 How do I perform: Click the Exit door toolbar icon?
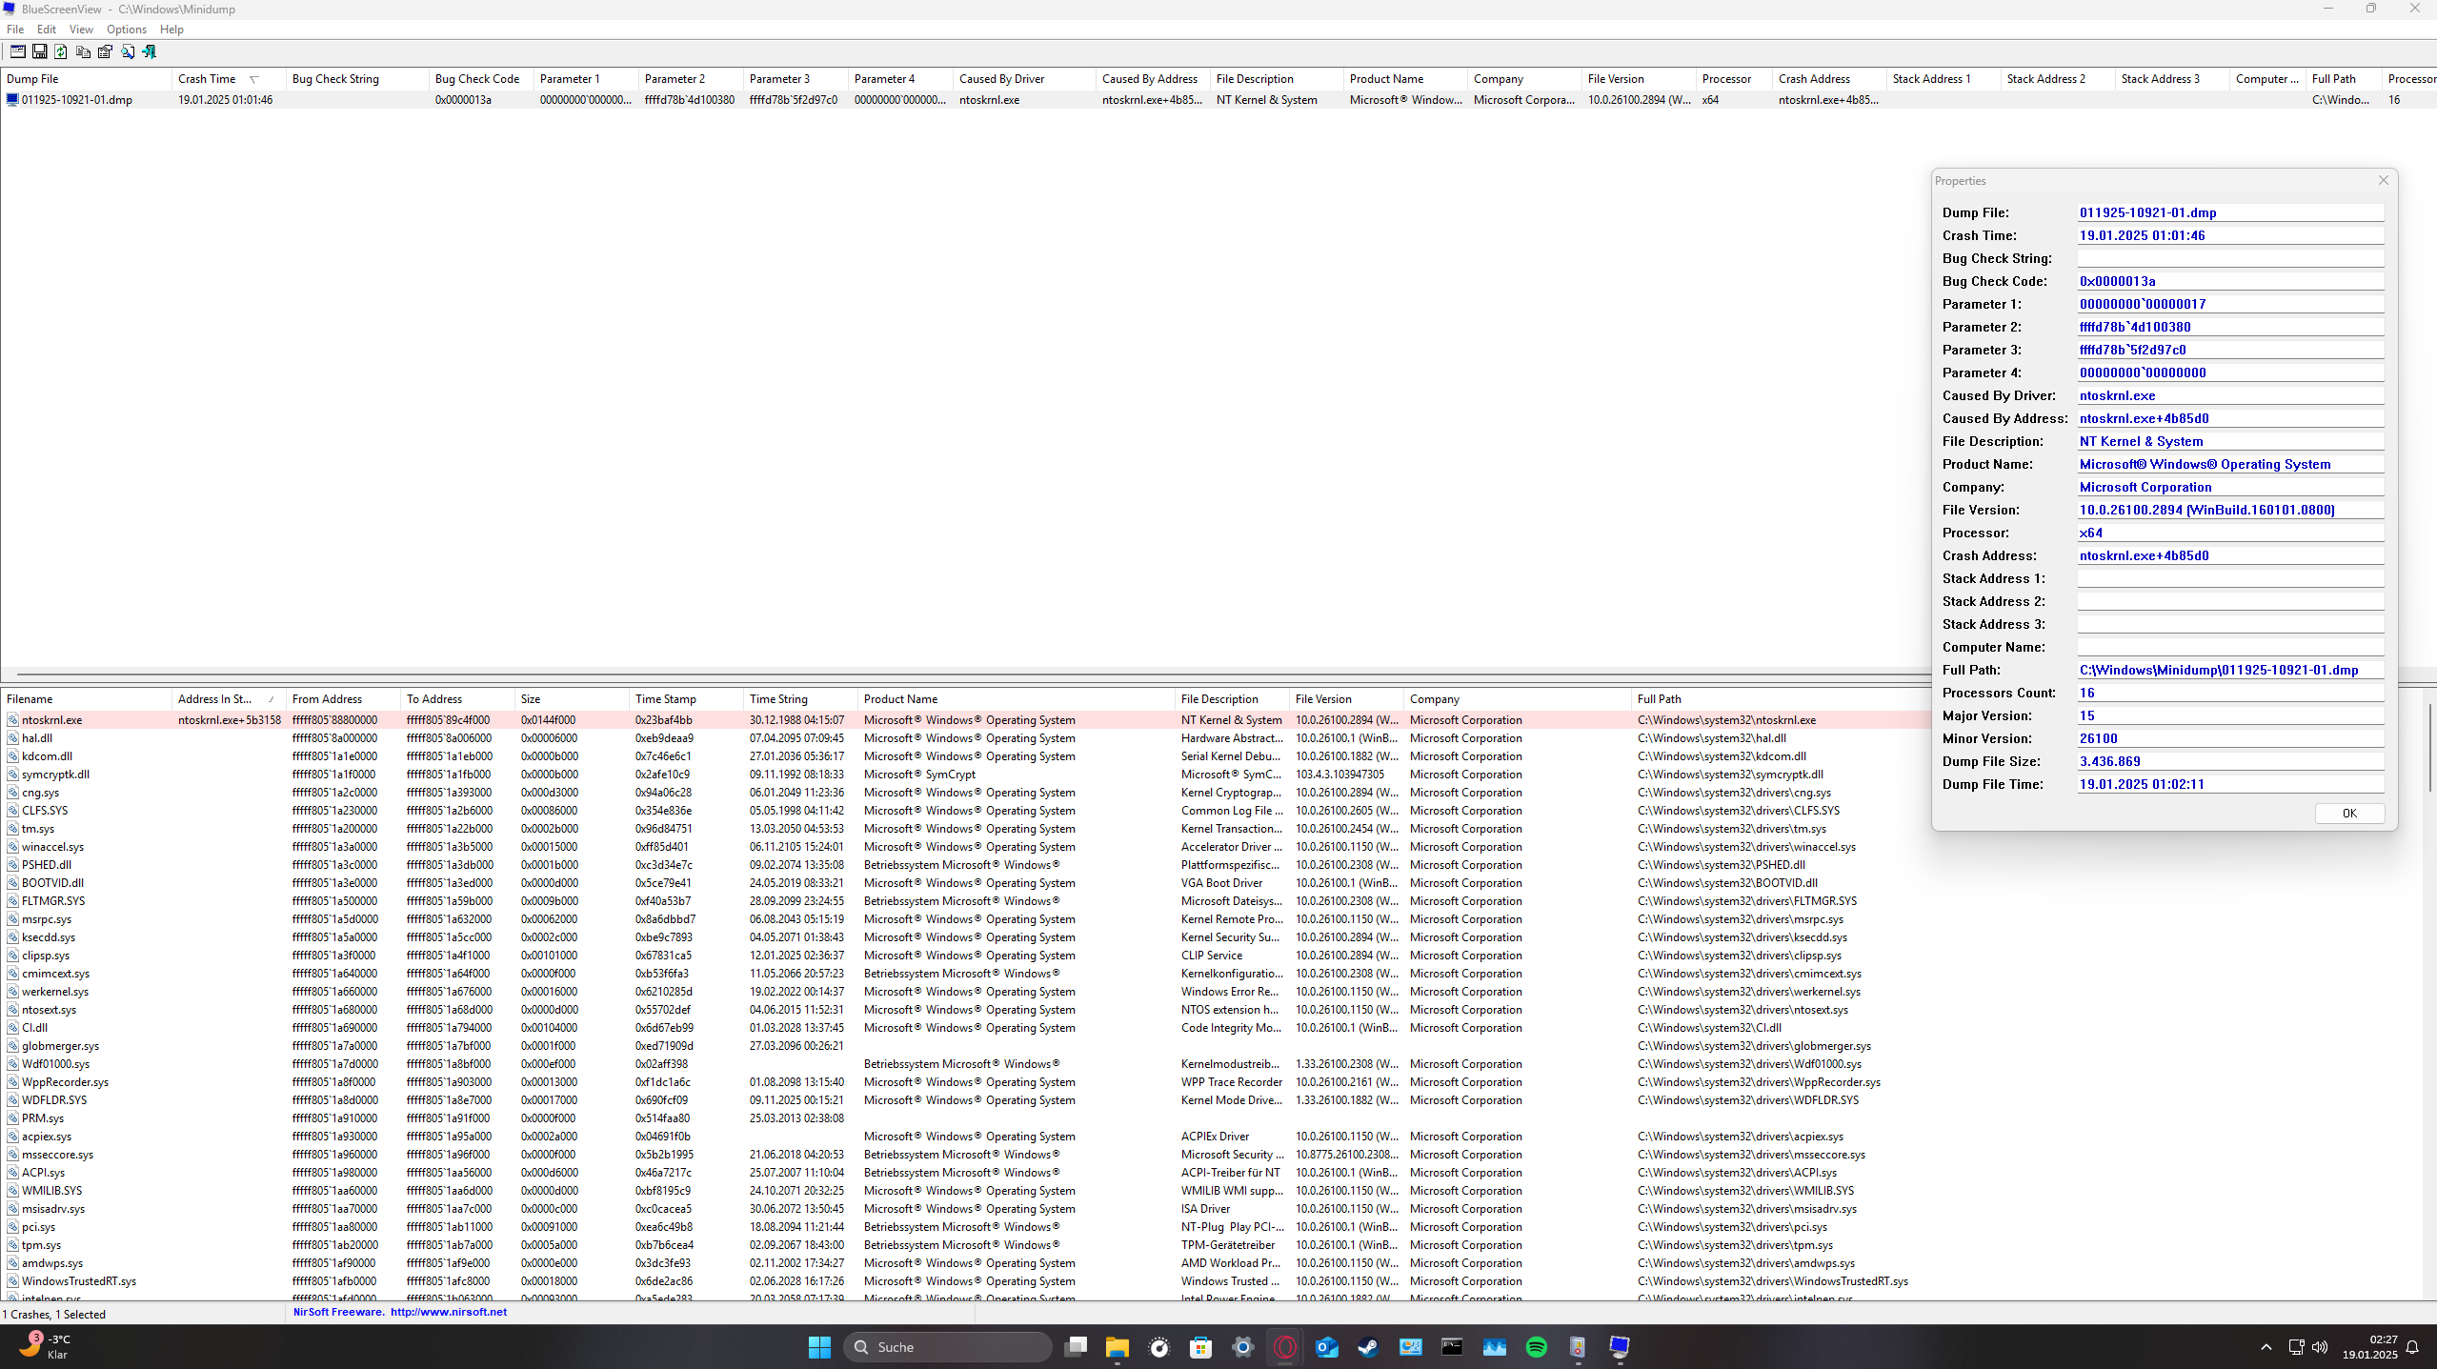point(150,51)
